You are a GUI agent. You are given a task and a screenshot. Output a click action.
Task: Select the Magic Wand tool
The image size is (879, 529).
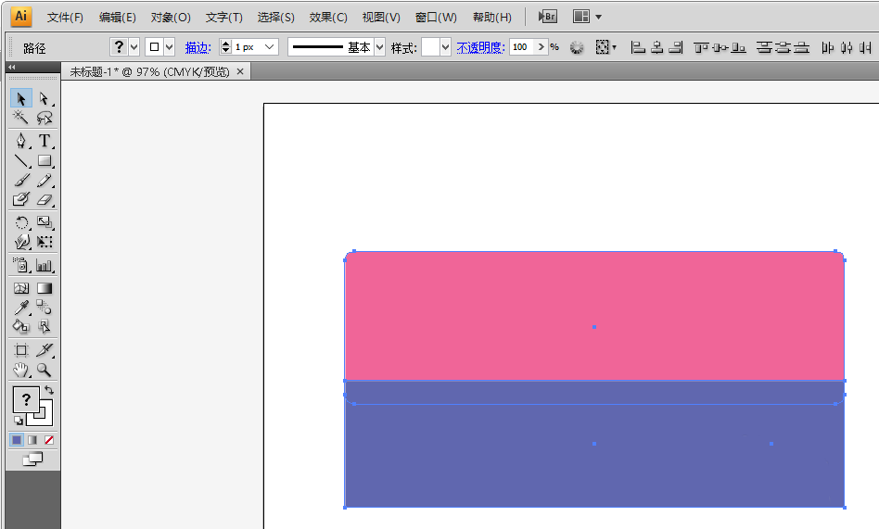pyautogui.click(x=21, y=118)
